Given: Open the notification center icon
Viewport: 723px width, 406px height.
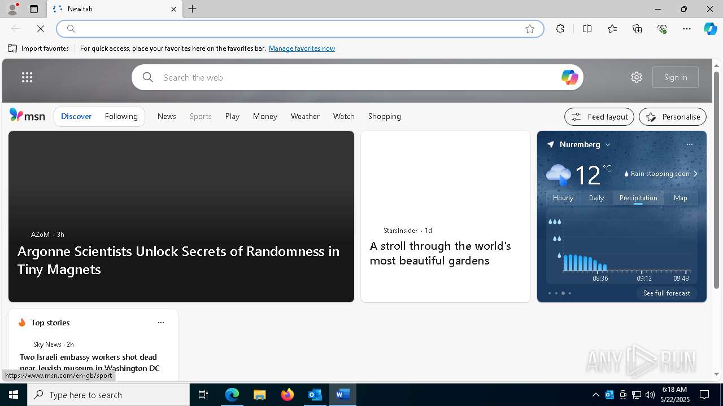Looking at the screenshot, I should pos(704,395).
